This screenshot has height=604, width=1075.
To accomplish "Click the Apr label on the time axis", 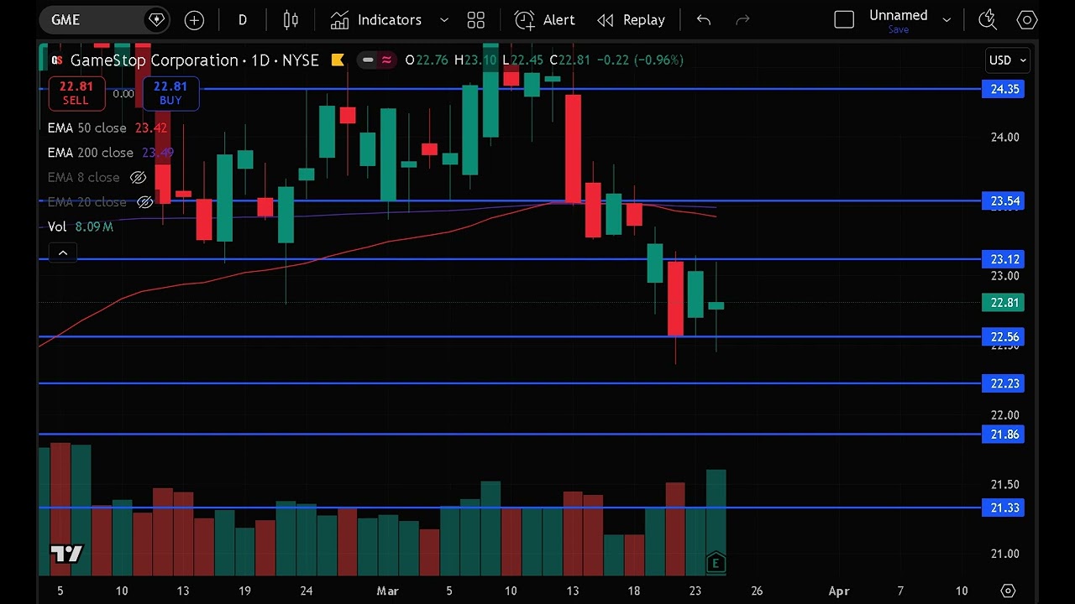I will [x=839, y=591].
